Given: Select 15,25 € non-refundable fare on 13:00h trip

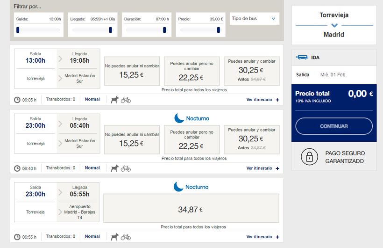Looking at the screenshot, I should pos(132,71).
